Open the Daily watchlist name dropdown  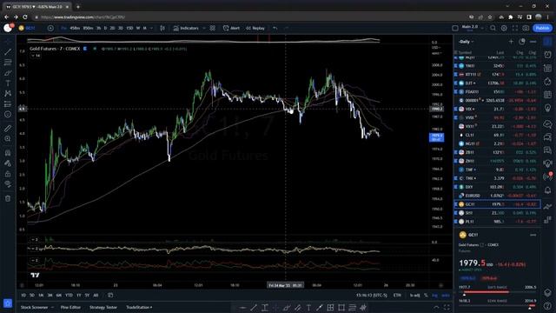[466, 42]
